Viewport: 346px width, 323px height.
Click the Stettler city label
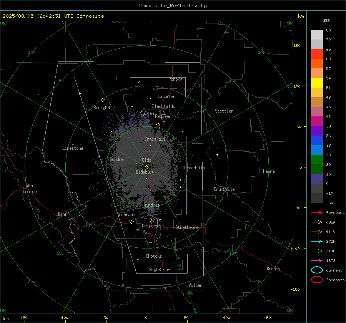(x=224, y=111)
